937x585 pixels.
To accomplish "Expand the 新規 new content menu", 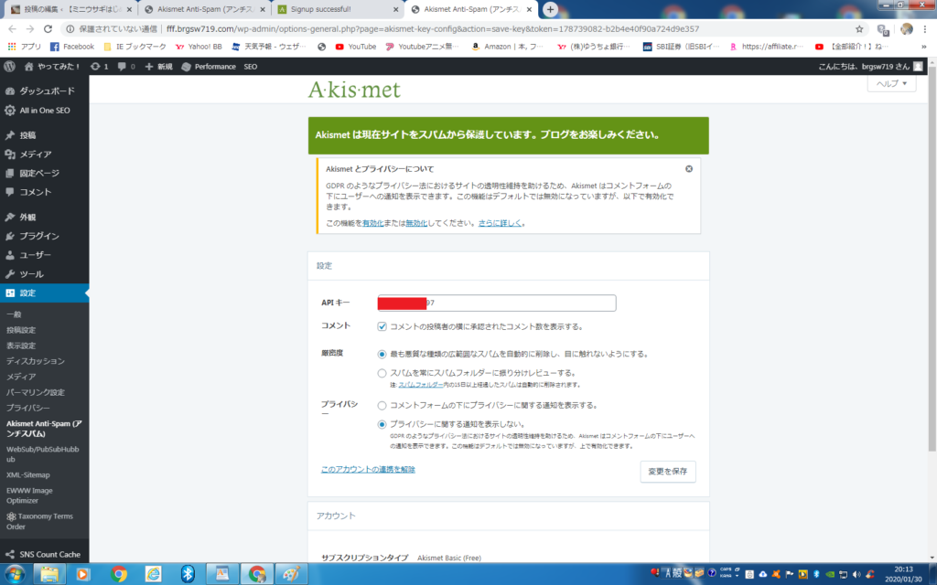I will pyautogui.click(x=158, y=67).
